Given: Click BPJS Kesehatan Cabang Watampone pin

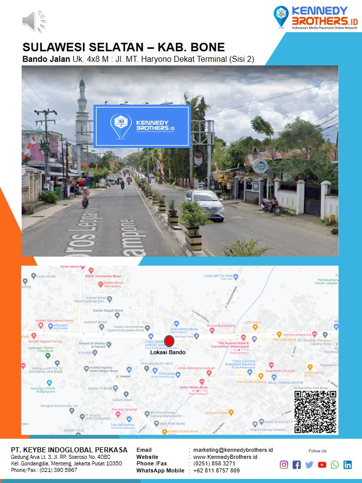Looking at the screenshot, I should [147, 414].
